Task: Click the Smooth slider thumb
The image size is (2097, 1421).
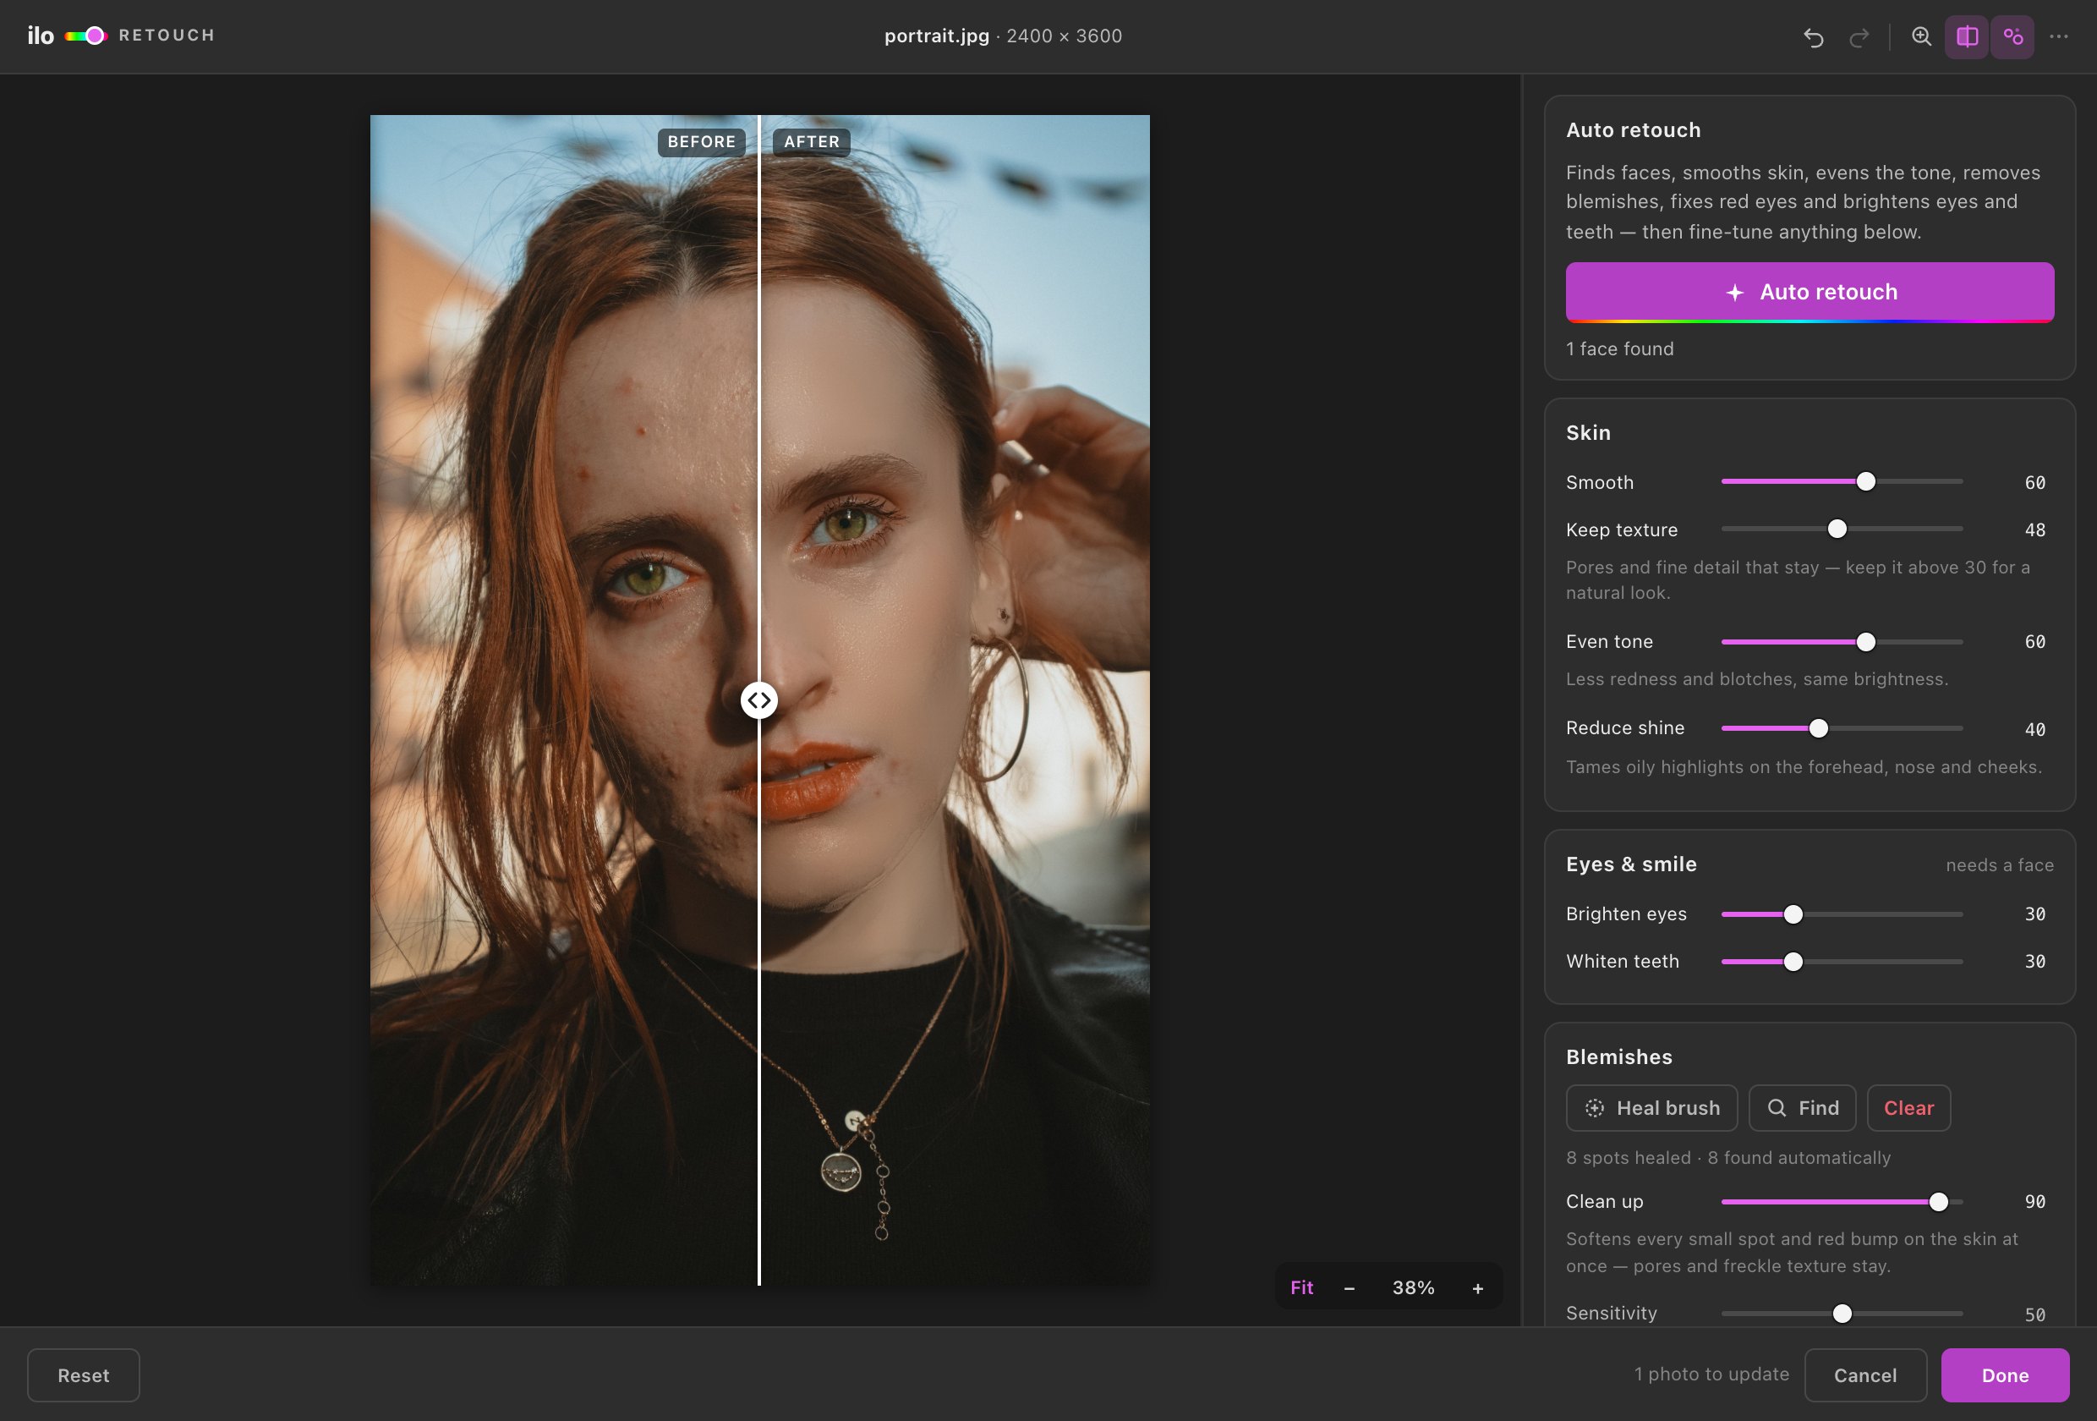Action: 1866,481
